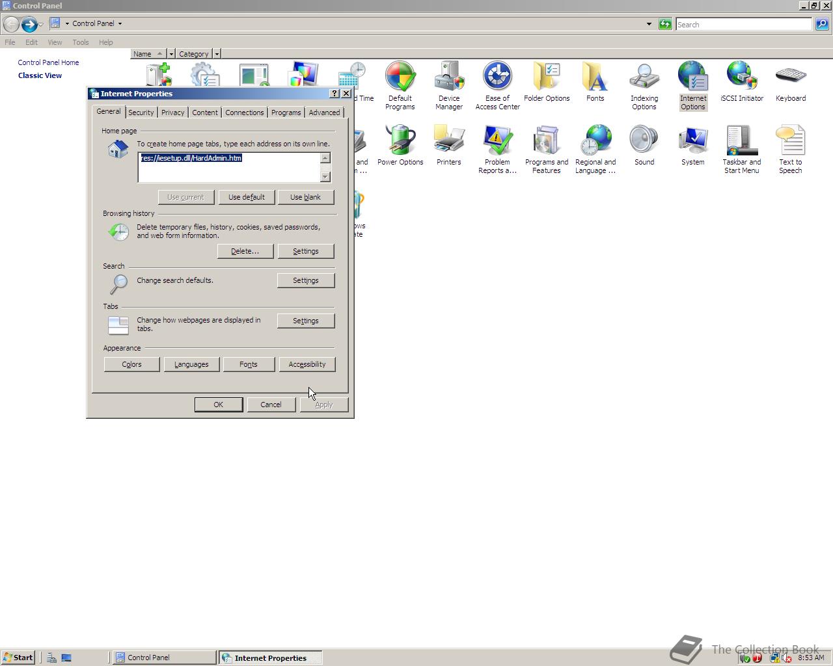Click the Use blank button
Screen dimensions: 833x666
(x=306, y=197)
